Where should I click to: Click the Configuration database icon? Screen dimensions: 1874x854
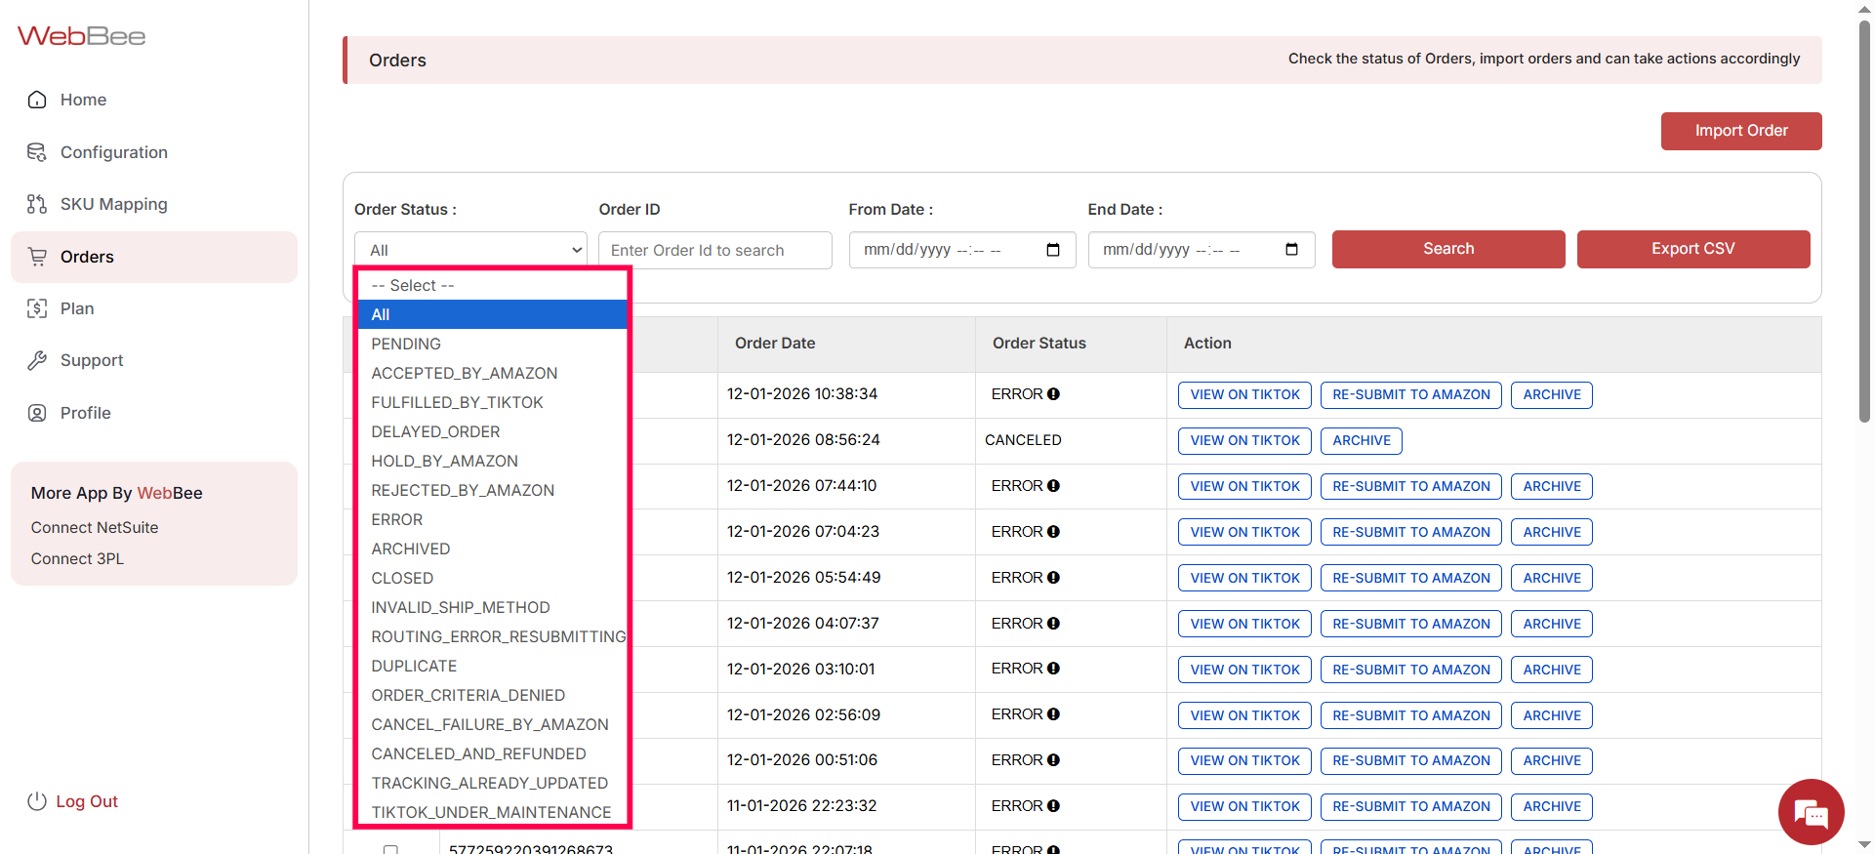point(37,152)
